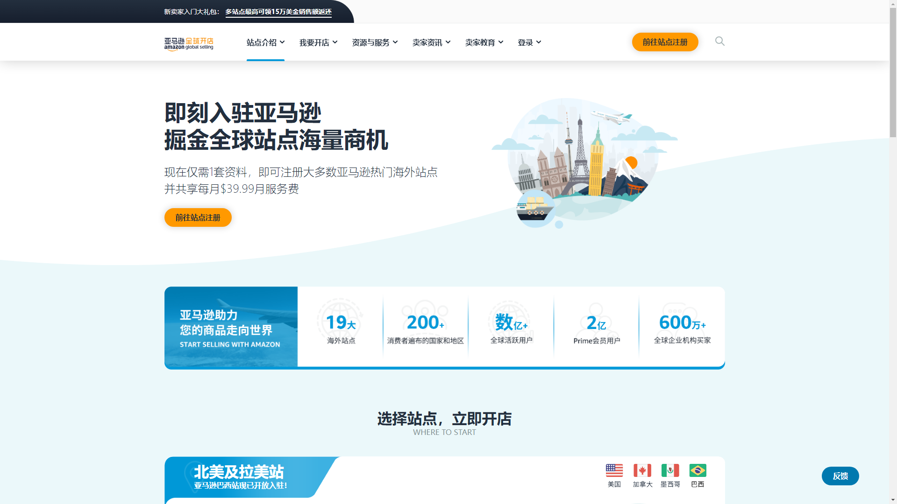Select the Canada flag icon
Viewport: 897px width, 504px height.
642,470
